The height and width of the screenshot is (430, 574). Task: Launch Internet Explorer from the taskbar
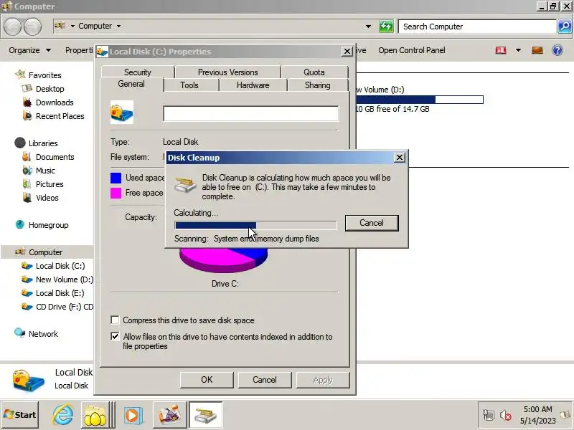pyautogui.click(x=62, y=415)
